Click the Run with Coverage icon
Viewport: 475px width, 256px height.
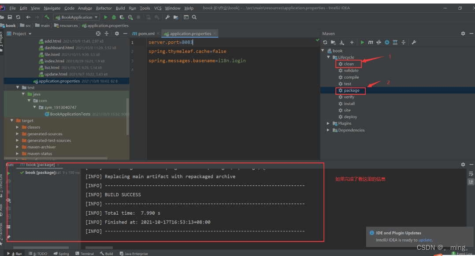[x=122, y=17]
